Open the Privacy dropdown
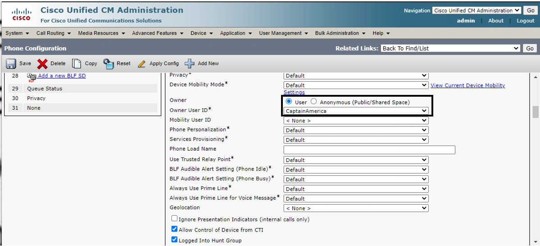The width and height of the screenshot is (540, 246). coord(356,76)
